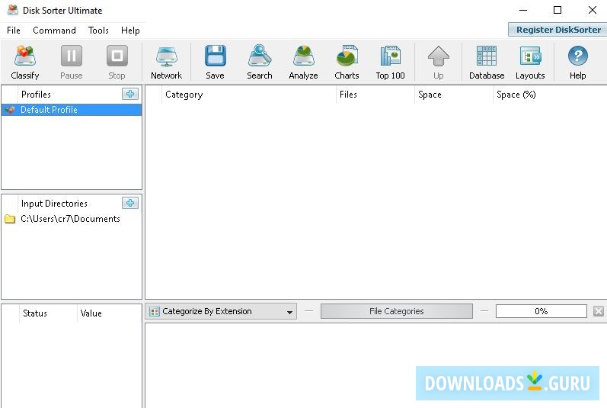This screenshot has height=408, width=607.
Task: Launch the Analyze tool
Action: click(x=303, y=62)
